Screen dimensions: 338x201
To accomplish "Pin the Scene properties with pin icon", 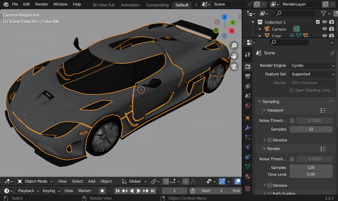I will click(332, 53).
